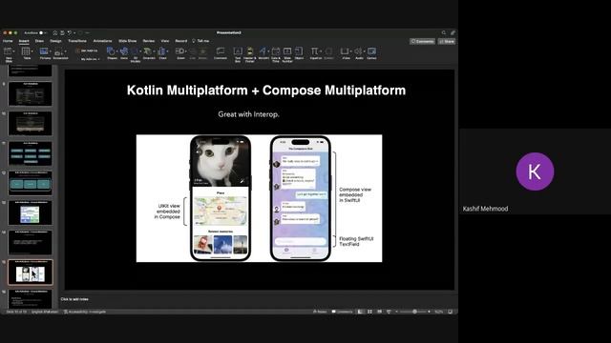Expand the Pictures dropdown arrow
611x343 pixels.
[51, 51]
